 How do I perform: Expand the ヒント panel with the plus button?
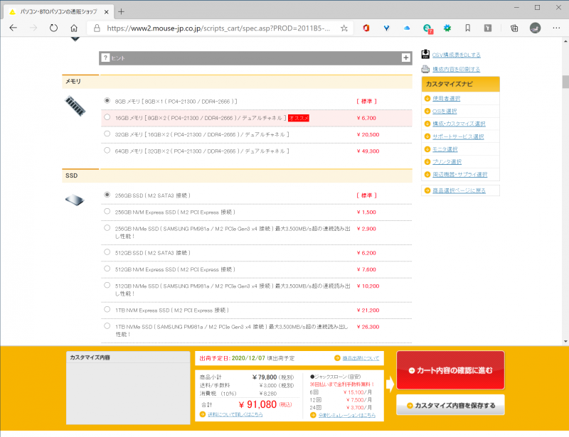tap(406, 58)
